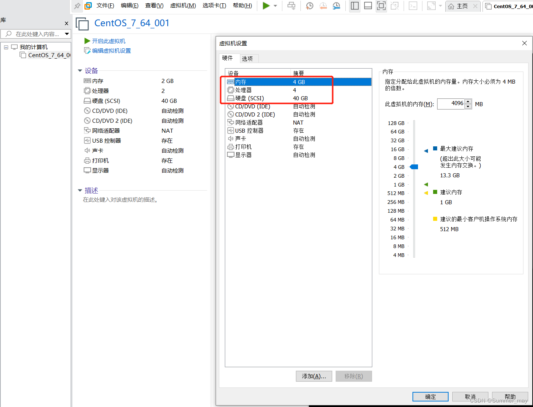
Task: Click the 取消 button
Action: [470, 397]
